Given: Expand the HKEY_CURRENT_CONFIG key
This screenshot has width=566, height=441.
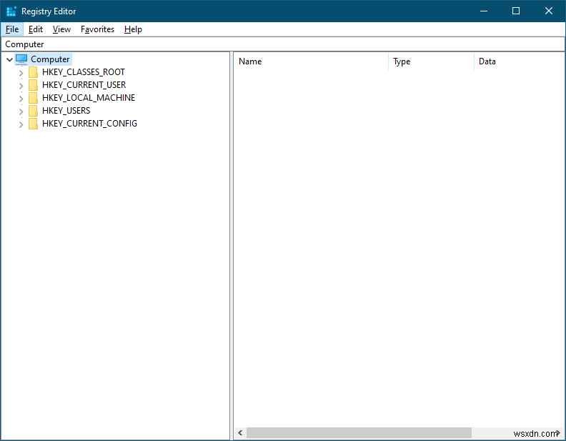Looking at the screenshot, I should [21, 124].
